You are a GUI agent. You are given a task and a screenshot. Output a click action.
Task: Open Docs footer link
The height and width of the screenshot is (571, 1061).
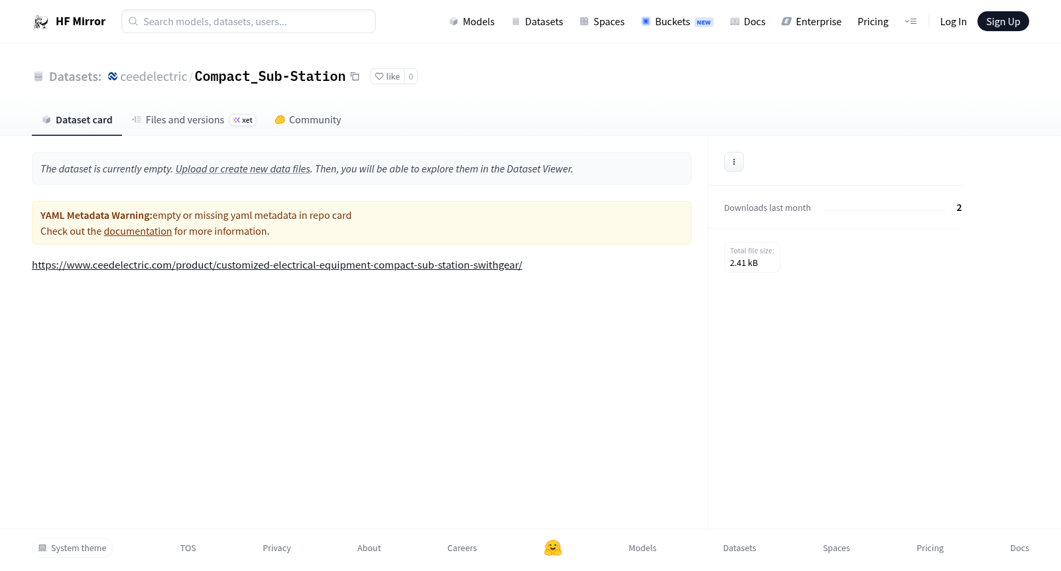pos(1019,548)
